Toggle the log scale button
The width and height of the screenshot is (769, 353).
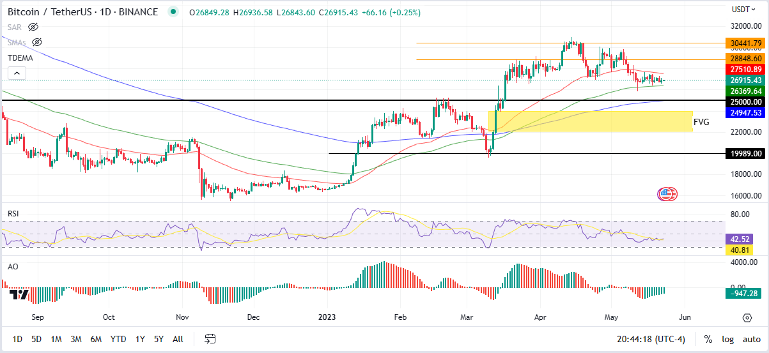click(x=728, y=339)
